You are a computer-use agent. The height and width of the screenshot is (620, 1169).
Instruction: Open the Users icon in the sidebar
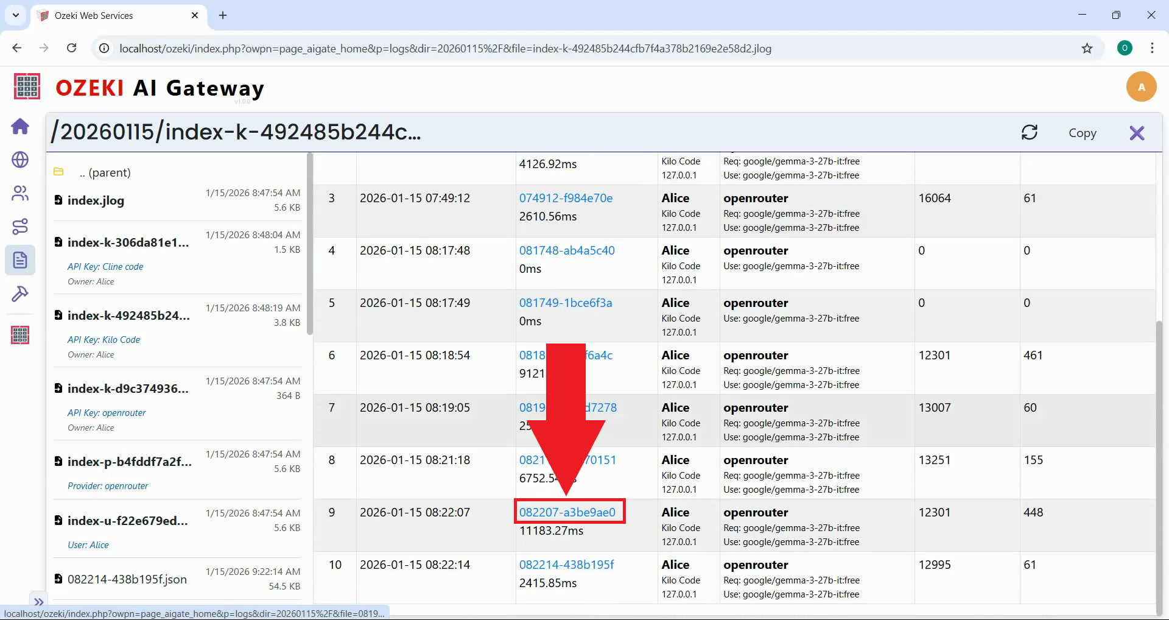[x=20, y=193]
